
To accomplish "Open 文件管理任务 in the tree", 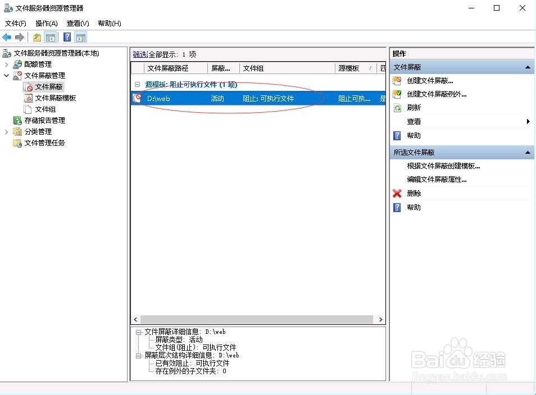I will pos(44,143).
